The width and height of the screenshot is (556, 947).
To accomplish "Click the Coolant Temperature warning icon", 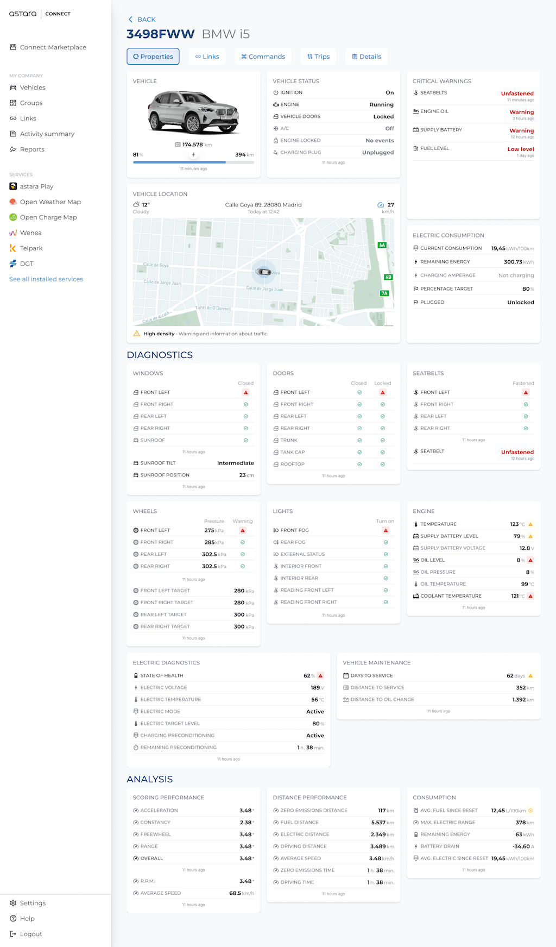I will point(530,596).
